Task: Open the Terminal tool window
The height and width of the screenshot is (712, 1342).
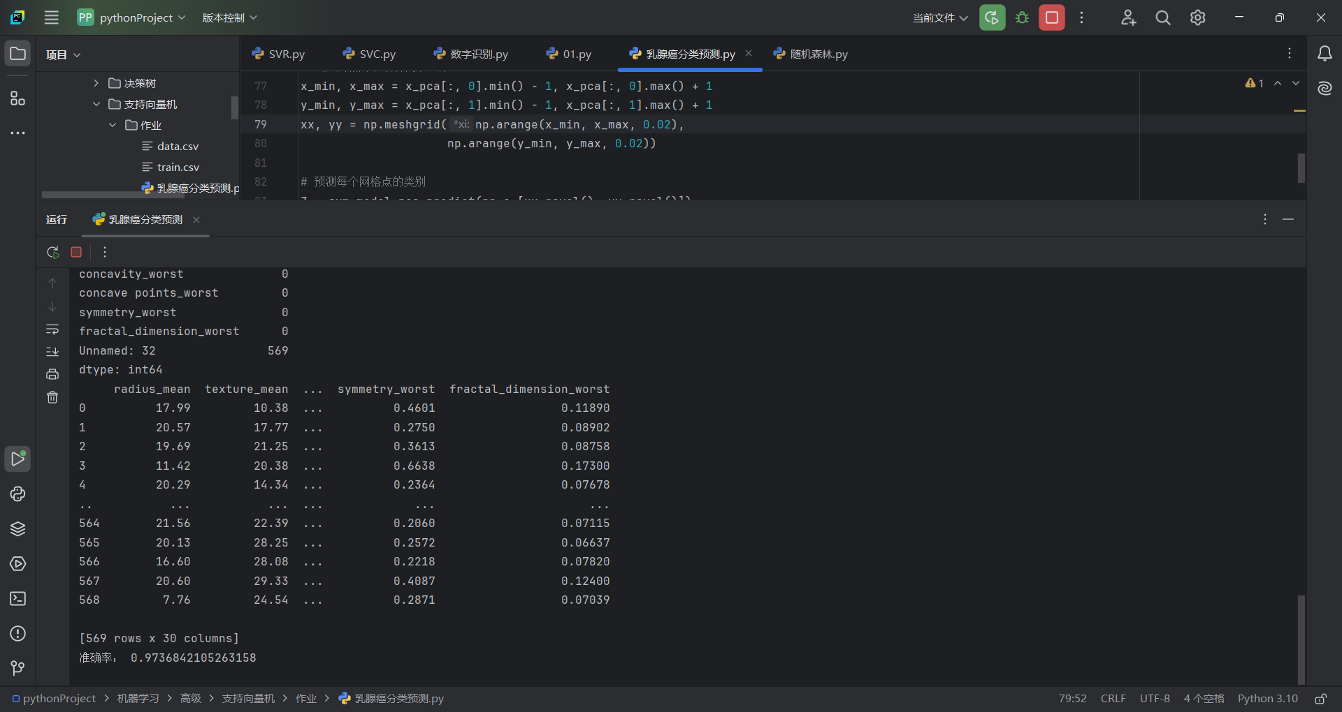Action: coord(18,599)
